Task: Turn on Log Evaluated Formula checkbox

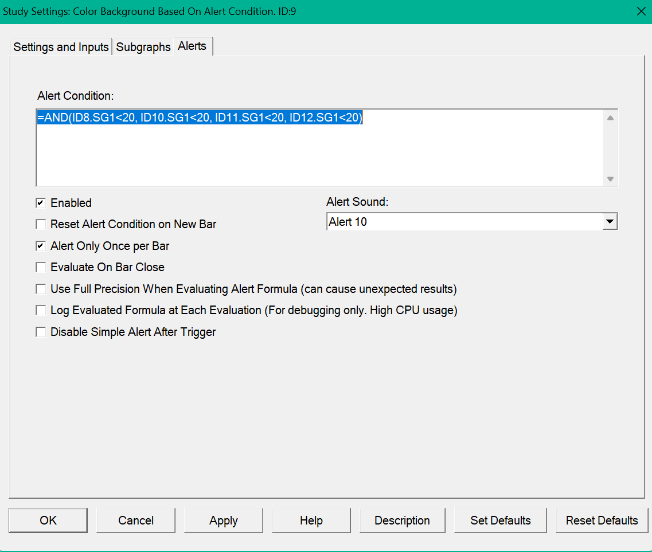Action: tap(41, 310)
